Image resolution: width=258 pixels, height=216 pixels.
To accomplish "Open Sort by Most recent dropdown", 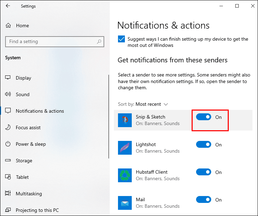I will [143, 104].
